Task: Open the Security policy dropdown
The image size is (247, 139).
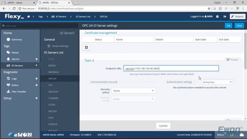Action: pyautogui.click(x=134, y=91)
